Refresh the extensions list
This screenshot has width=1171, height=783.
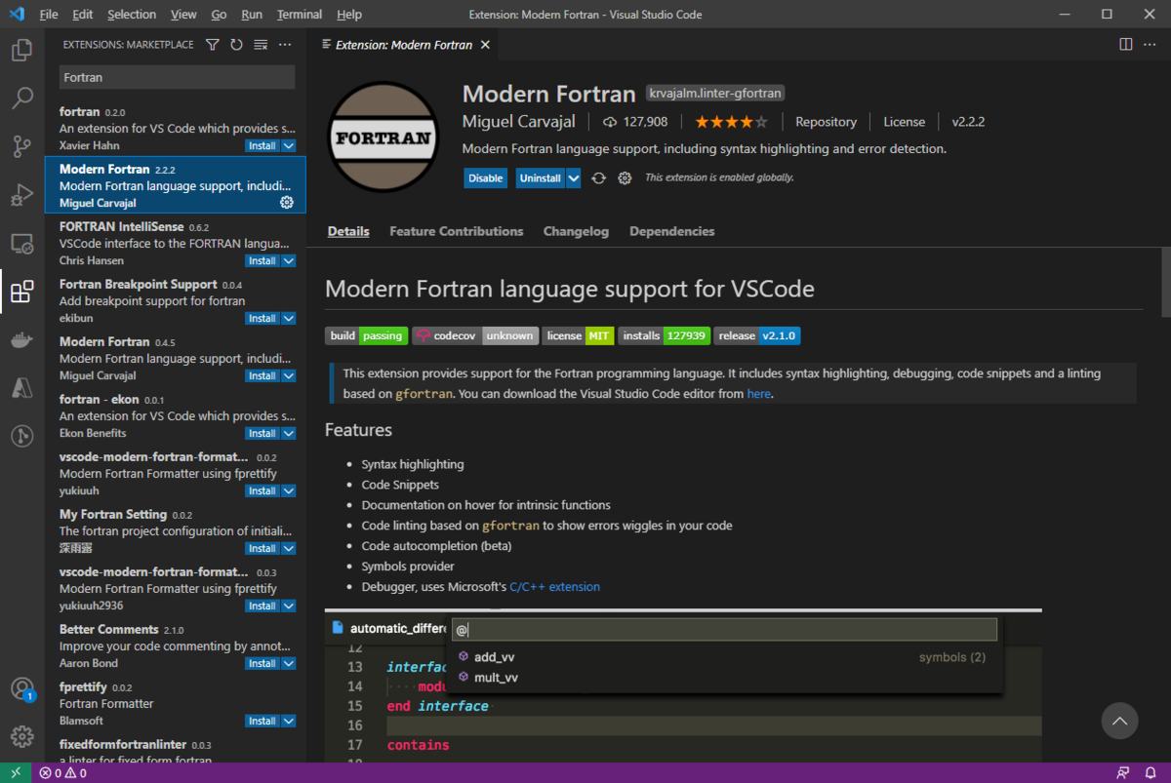pos(236,45)
